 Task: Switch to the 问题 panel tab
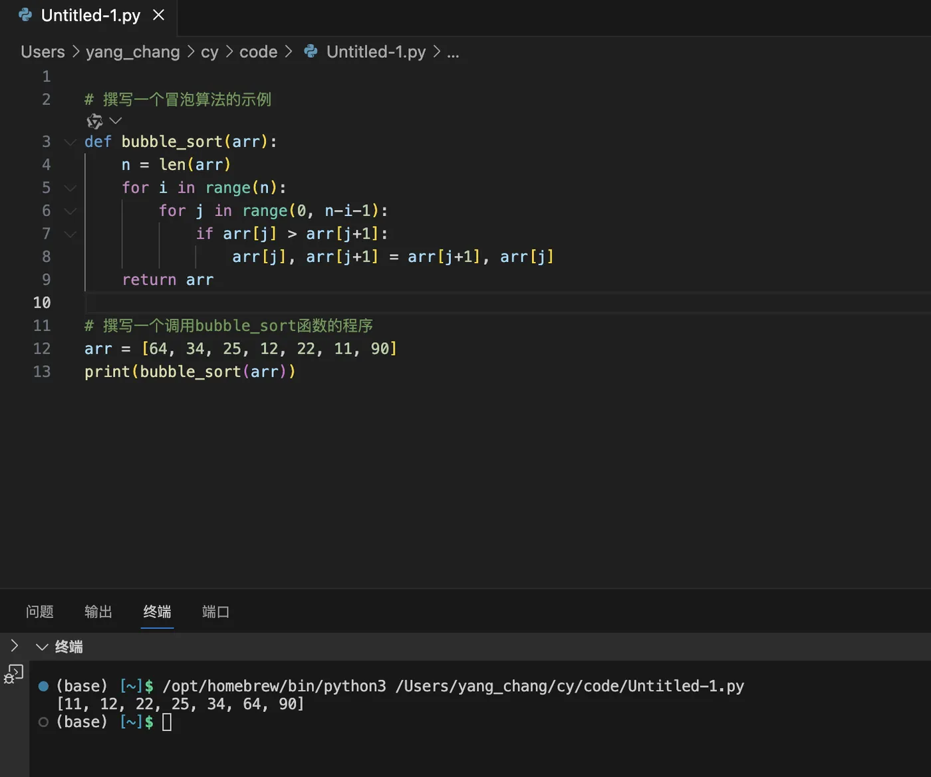(x=39, y=611)
